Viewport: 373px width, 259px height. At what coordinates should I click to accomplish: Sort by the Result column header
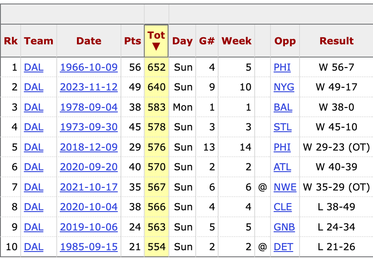(x=336, y=40)
